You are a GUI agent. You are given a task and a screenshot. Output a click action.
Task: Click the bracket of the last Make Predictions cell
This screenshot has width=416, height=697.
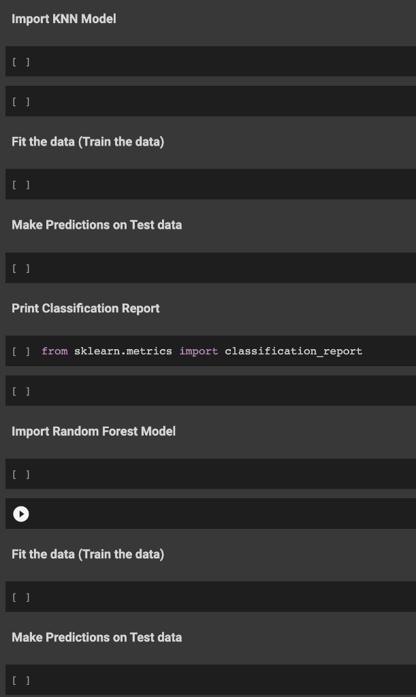[x=20, y=679]
